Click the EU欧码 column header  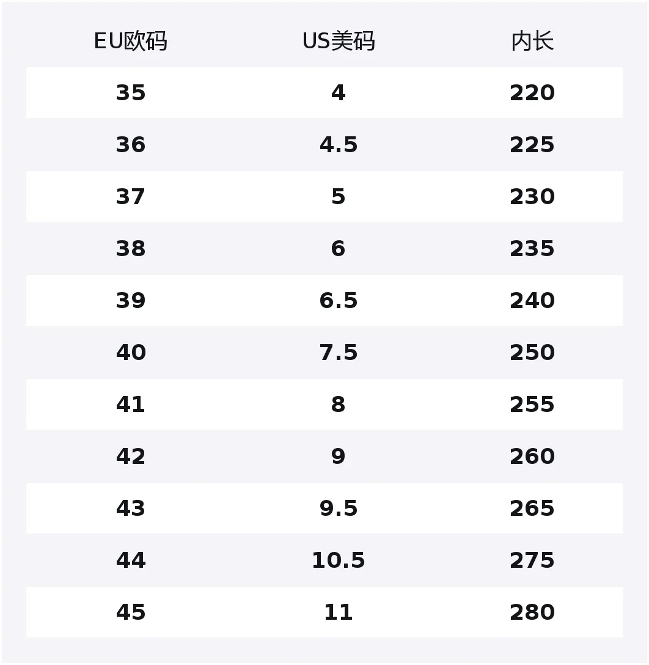tap(130, 42)
